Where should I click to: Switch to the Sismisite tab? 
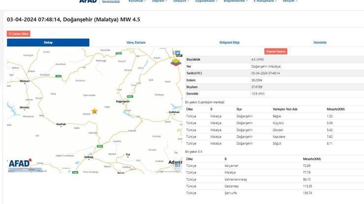[320, 43]
